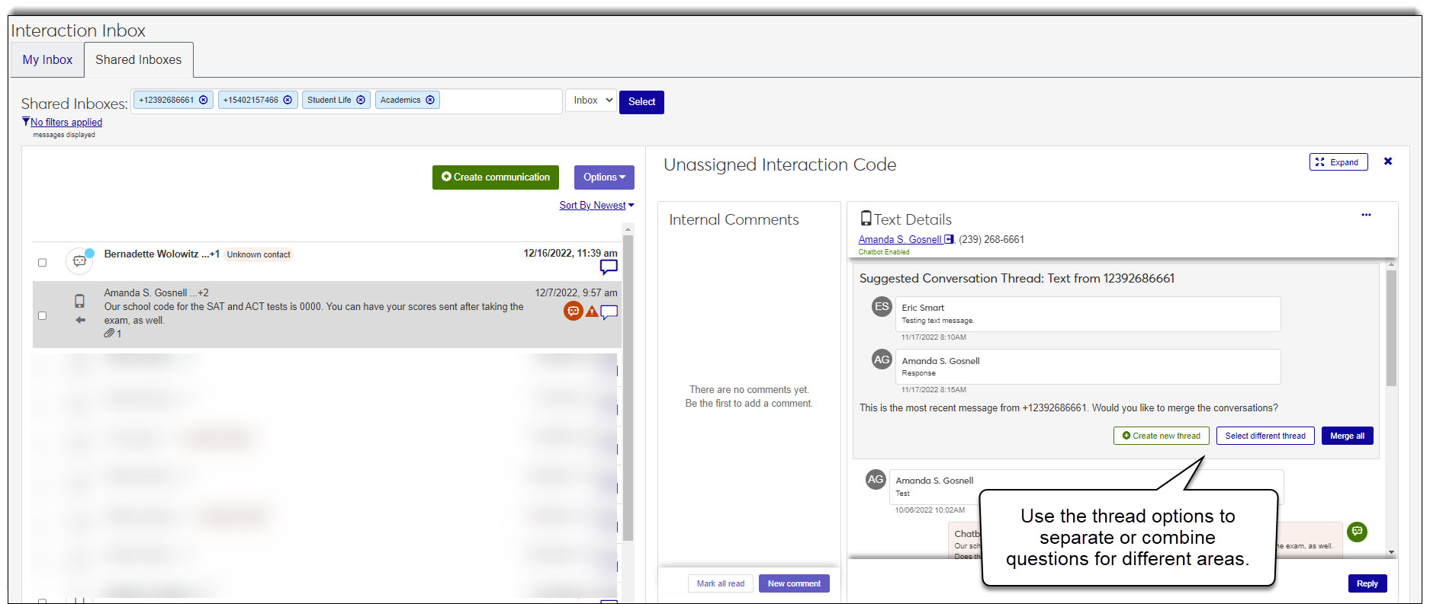Switch to the Shared Inboxes tab
The height and width of the screenshot is (604, 1430).
coord(138,60)
